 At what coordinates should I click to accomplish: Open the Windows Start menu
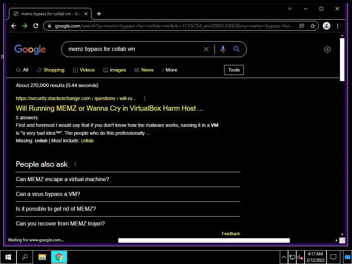point(8,257)
